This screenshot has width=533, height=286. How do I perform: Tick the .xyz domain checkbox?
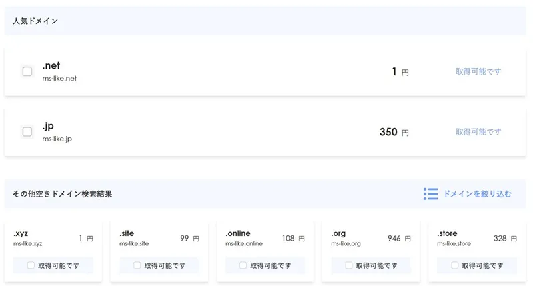point(31,265)
